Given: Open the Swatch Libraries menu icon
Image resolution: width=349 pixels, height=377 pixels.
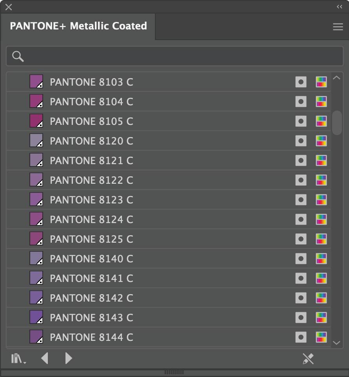Looking at the screenshot, I should [18, 359].
